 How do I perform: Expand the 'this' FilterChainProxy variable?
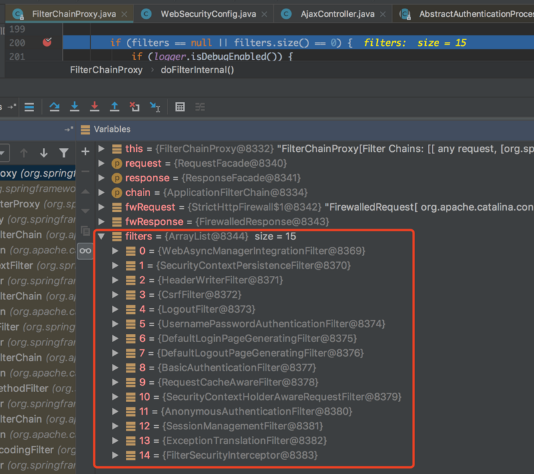(101, 149)
